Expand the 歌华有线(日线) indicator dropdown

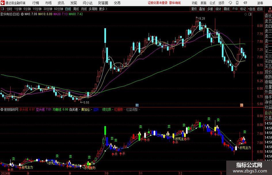22,14
